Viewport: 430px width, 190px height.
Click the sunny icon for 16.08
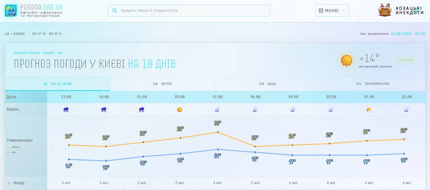coord(179,110)
